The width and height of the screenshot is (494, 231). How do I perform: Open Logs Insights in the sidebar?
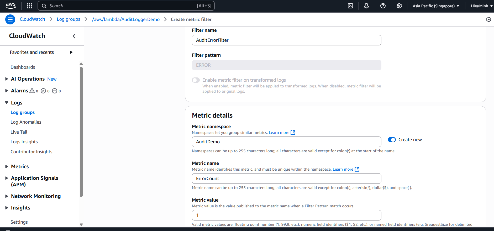pos(24,142)
